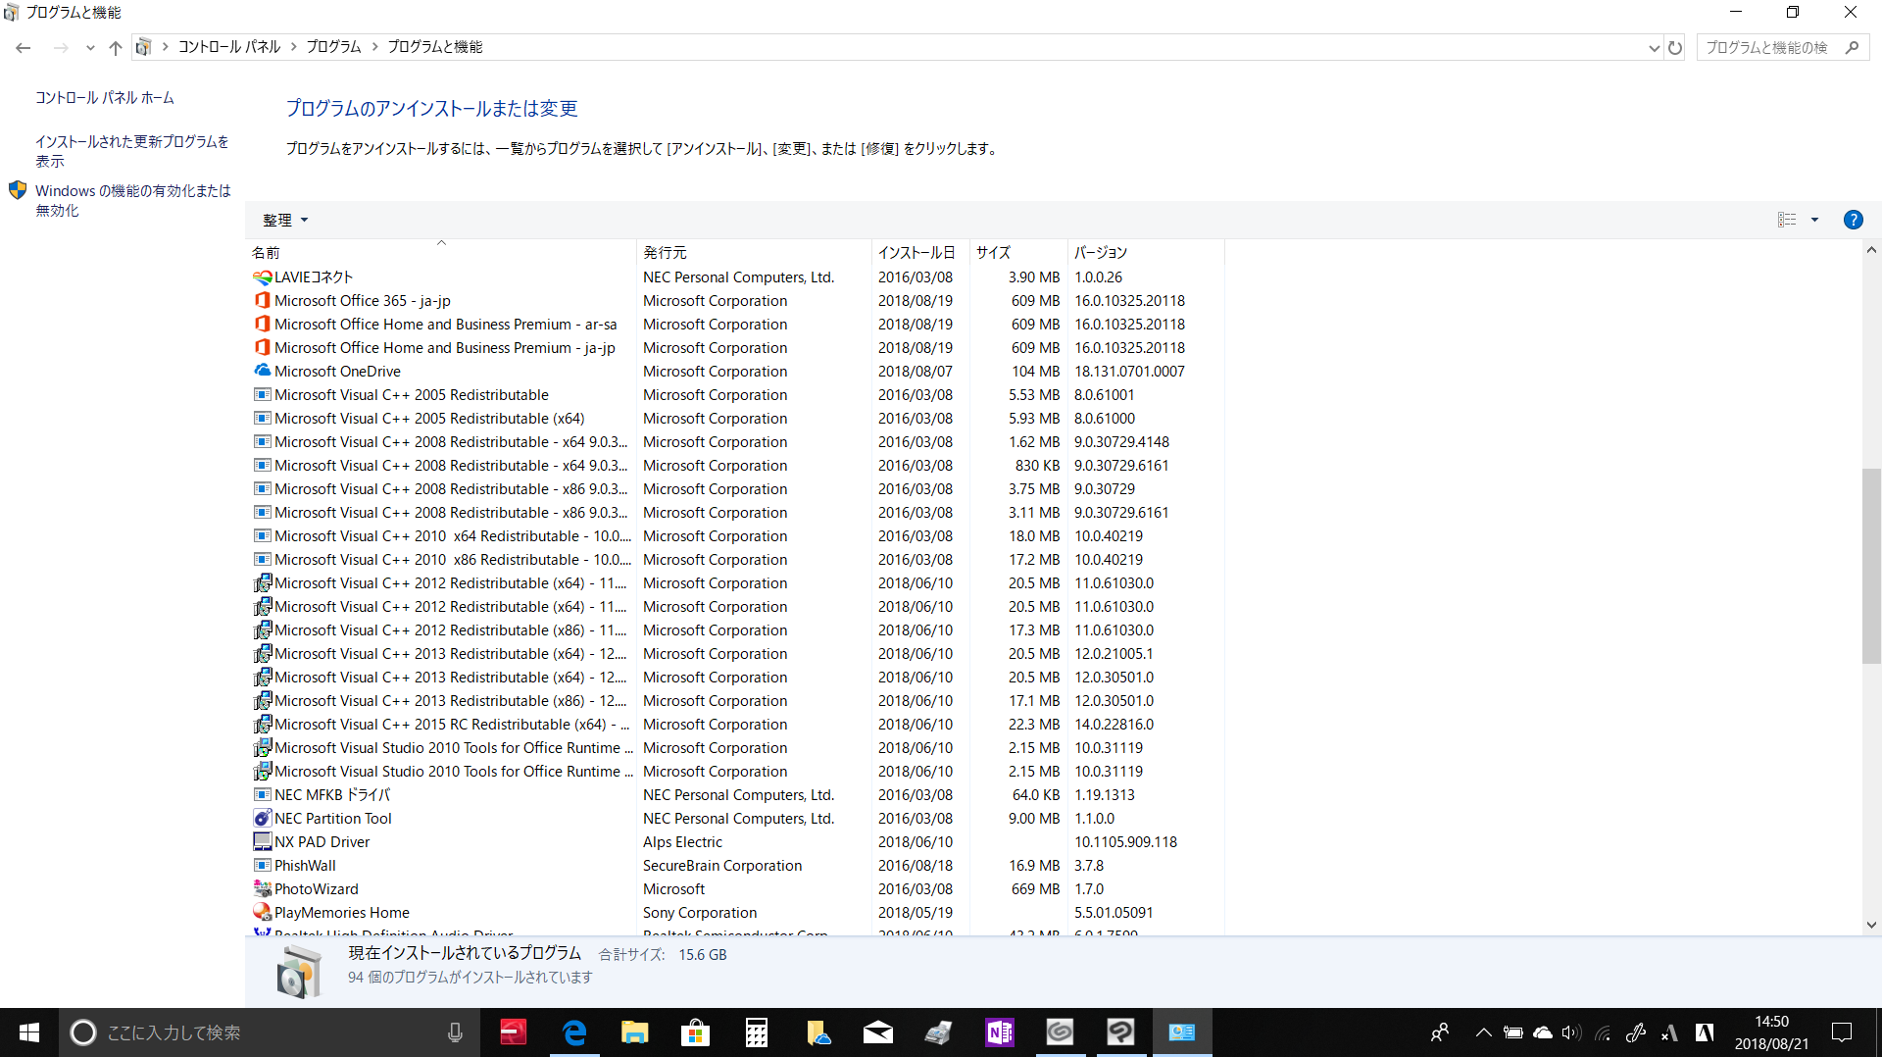Image resolution: width=1882 pixels, height=1057 pixels.
Task: Open OneNote from the taskbar
Action: (x=1000, y=1032)
